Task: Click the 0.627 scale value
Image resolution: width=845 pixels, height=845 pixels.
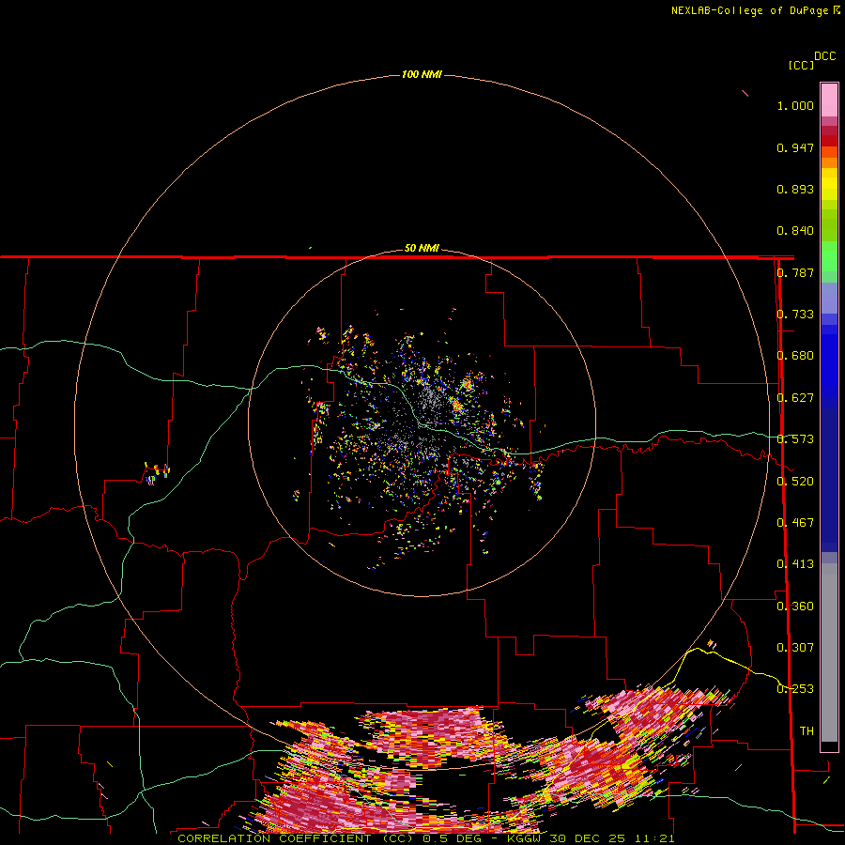Action: (x=795, y=398)
